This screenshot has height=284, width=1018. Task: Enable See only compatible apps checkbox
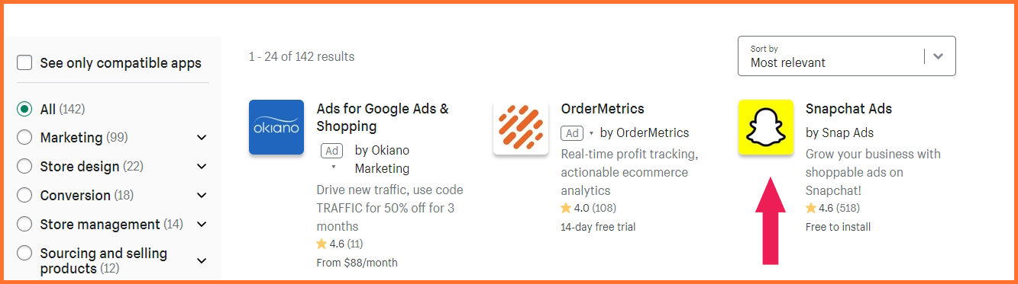coord(24,62)
